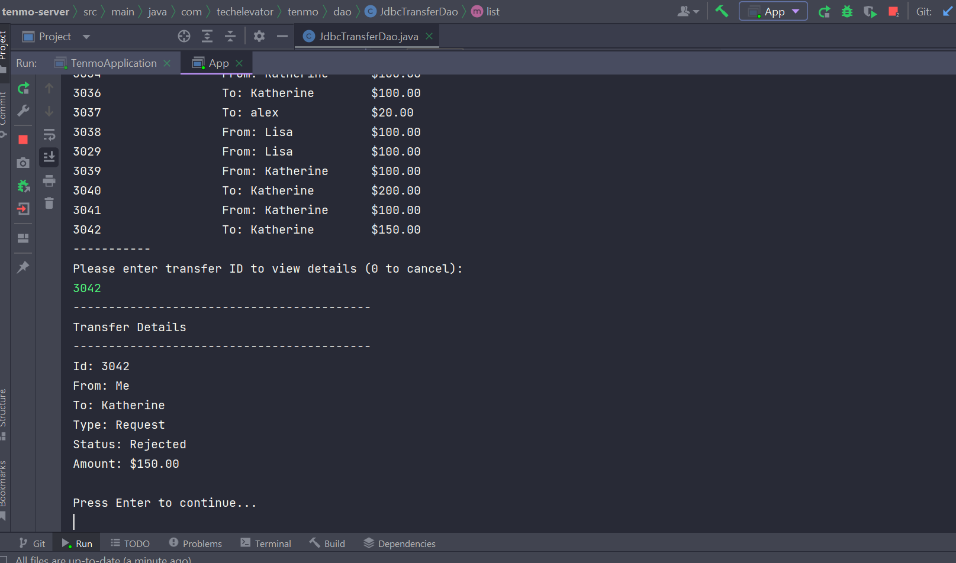The width and height of the screenshot is (956, 563).
Task: Rerun the App process in the Run panel
Action: pos(23,89)
